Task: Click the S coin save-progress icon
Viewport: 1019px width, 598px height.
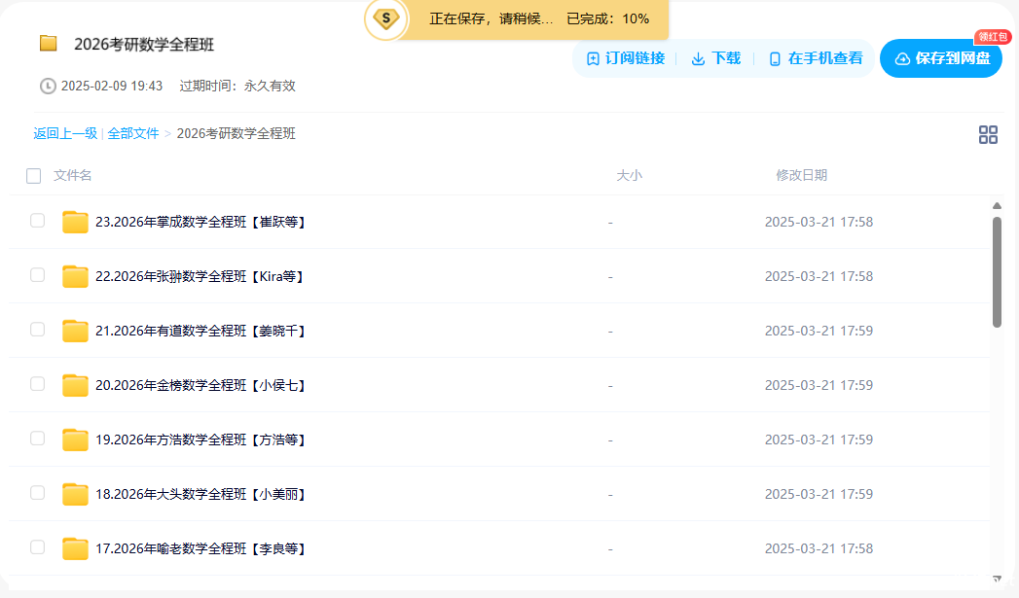Action: [386, 18]
